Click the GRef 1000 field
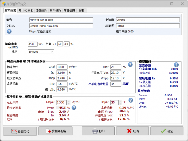The height and width of the screenshot is (141, 188). coord(62,67)
